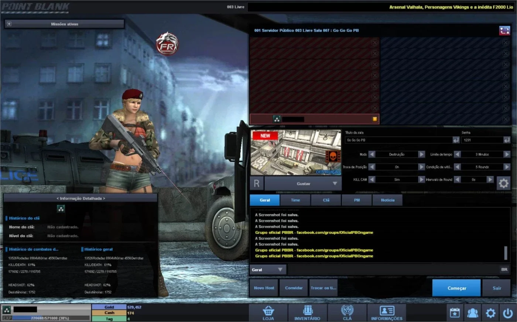Change KILL CAM with left arrow
The image size is (517, 322).
pyautogui.click(x=372, y=180)
